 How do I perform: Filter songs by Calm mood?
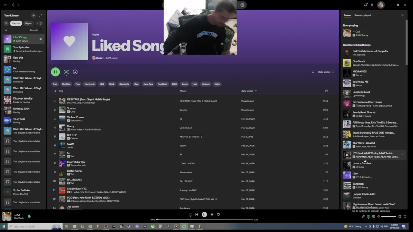click(217, 84)
